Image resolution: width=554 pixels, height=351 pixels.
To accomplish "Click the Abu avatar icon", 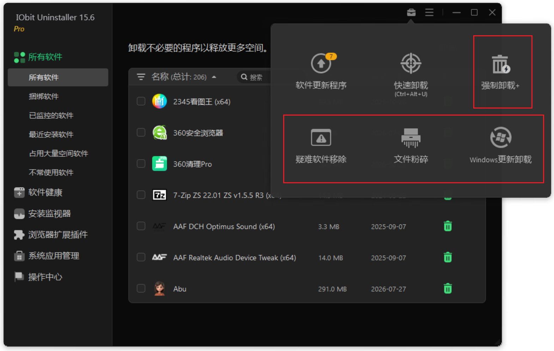I will [159, 289].
